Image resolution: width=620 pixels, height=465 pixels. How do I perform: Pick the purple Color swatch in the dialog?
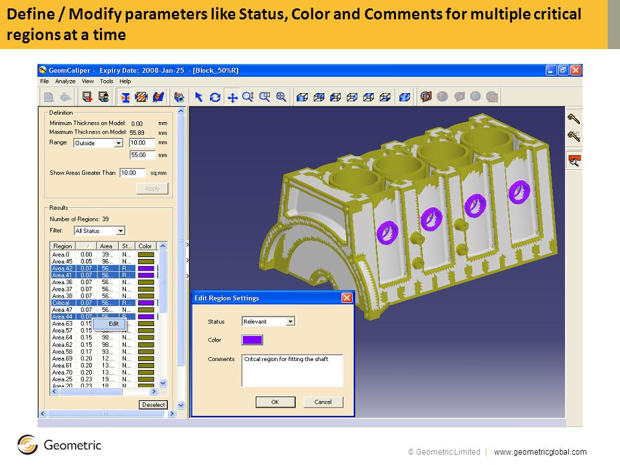(252, 340)
